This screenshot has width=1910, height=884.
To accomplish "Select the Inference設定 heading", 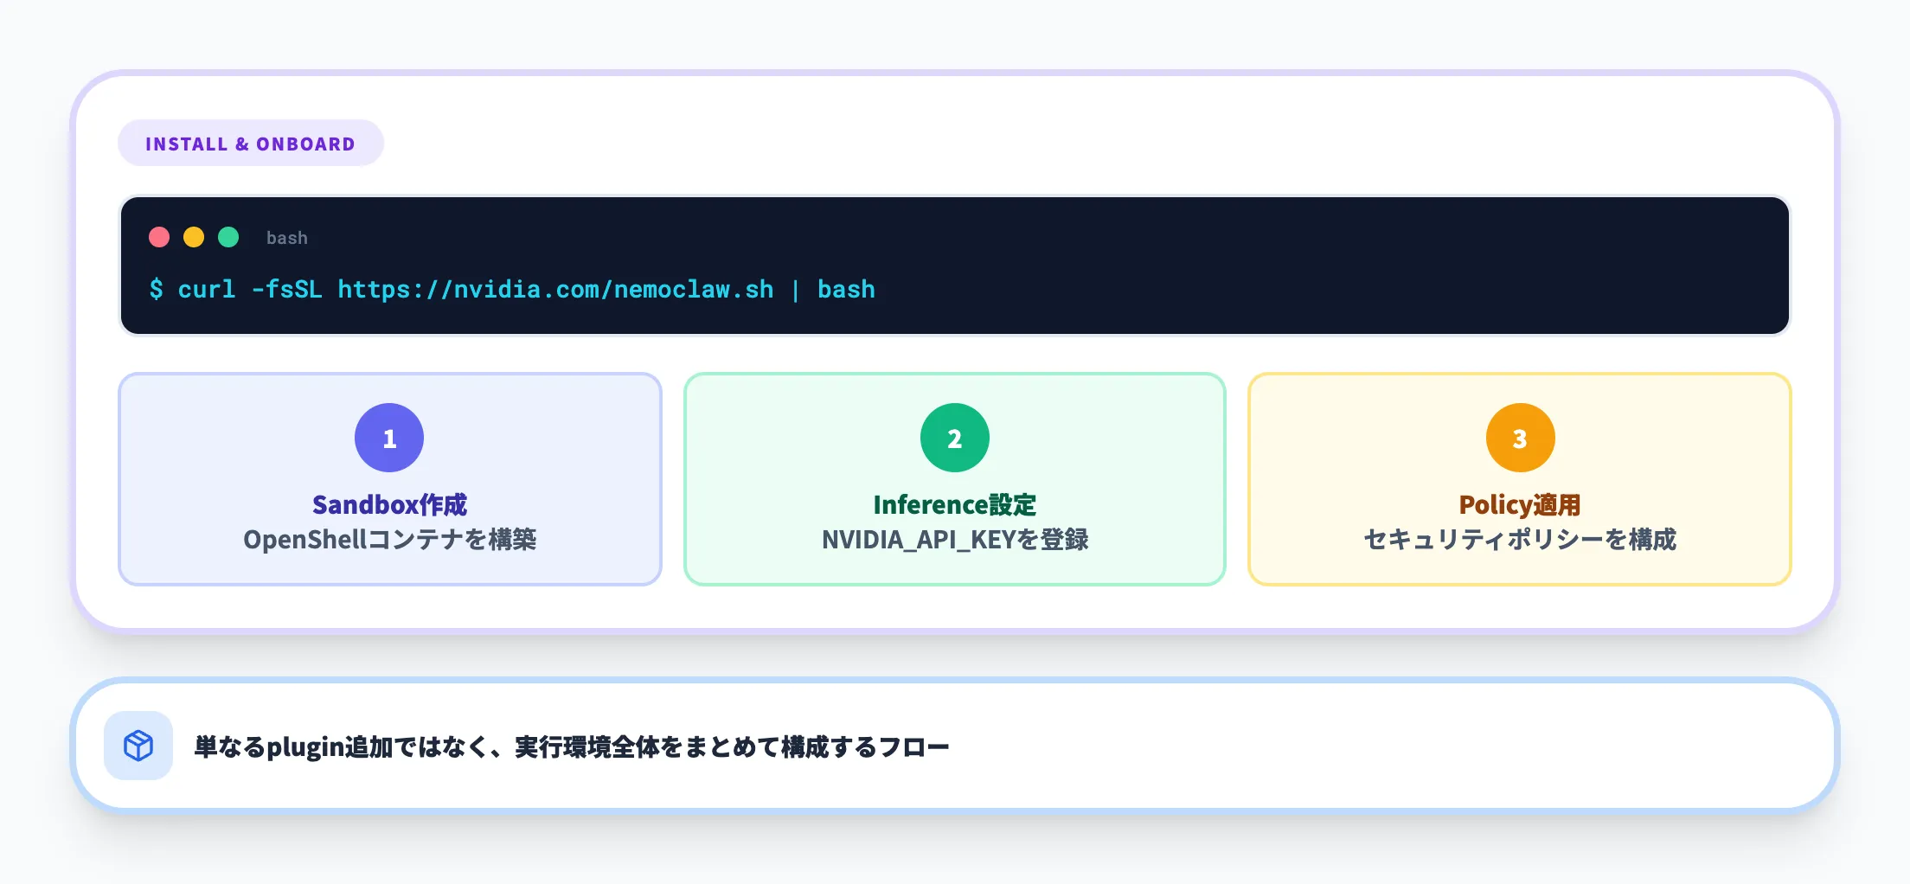I will [955, 504].
